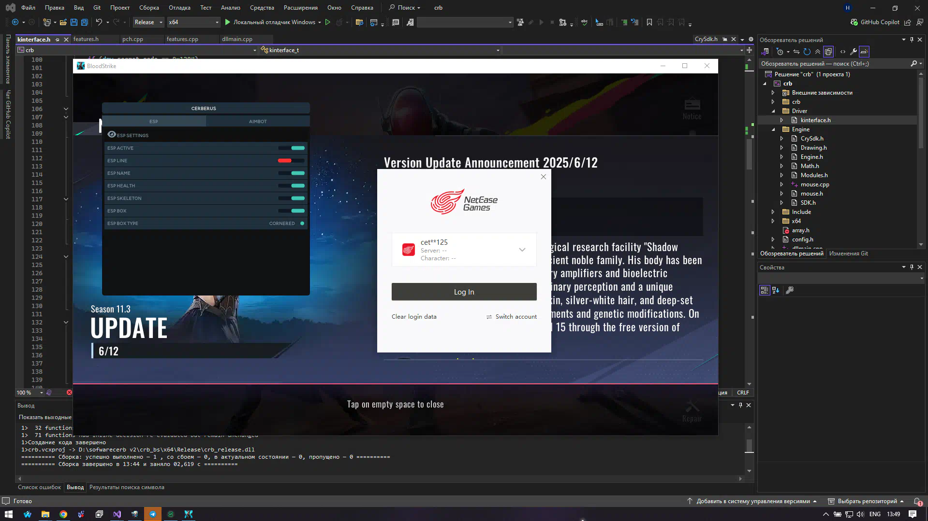Image resolution: width=928 pixels, height=521 pixels.
Task: Start without debugging using the outlined green arrow
Action: [328, 22]
